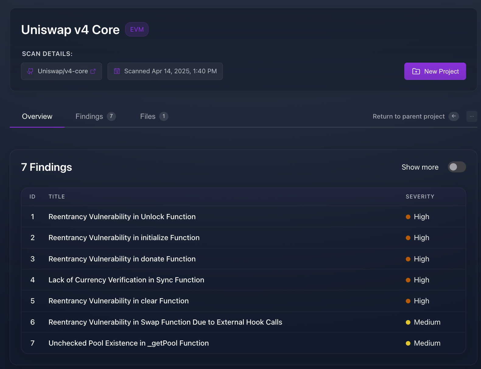Viewport: 481px width, 369px height.
Task: Click the SEVERITY column header
Action: point(420,197)
